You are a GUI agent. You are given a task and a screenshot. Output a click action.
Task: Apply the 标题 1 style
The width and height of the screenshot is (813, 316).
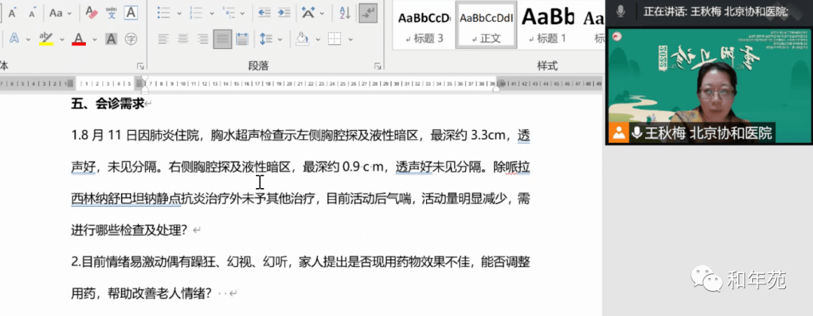pos(547,26)
